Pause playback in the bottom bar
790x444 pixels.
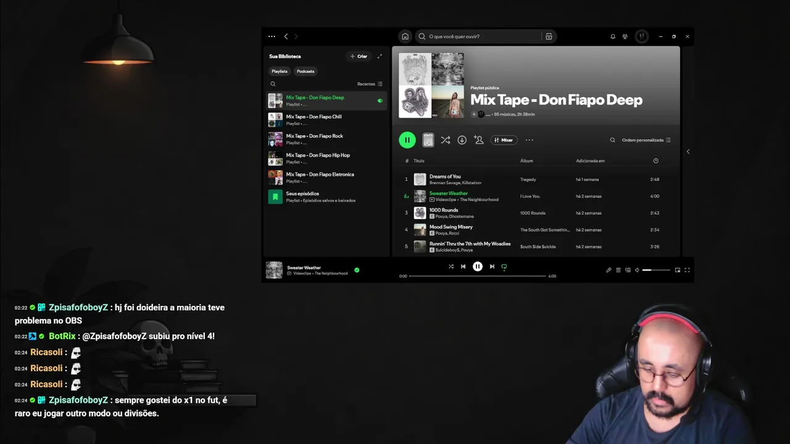pyautogui.click(x=478, y=266)
